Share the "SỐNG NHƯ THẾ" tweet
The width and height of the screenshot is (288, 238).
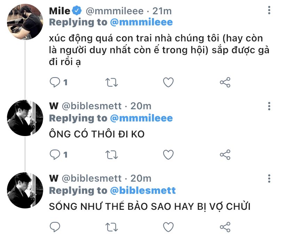(225, 227)
